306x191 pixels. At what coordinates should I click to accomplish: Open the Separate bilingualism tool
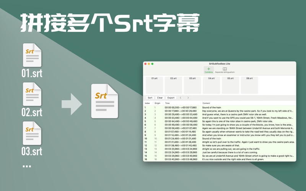click(225, 70)
